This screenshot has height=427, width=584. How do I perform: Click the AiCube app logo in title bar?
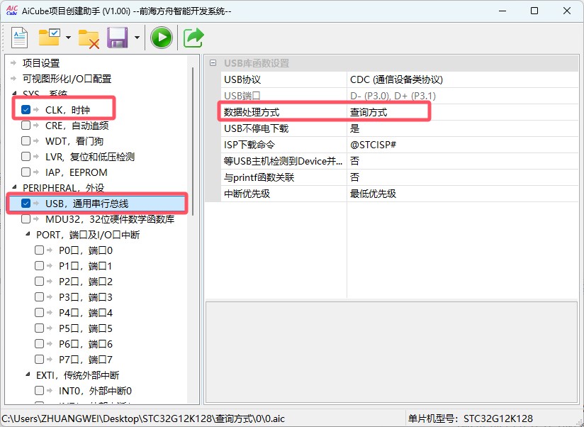(12, 11)
